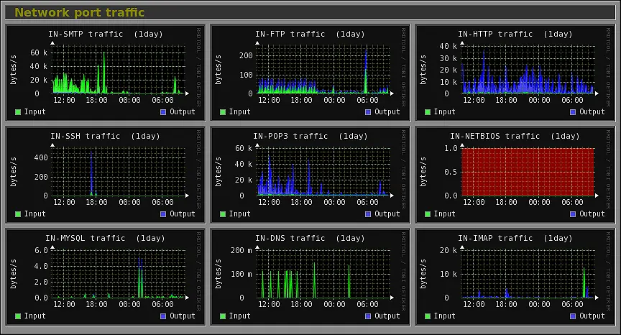Click the 'IN-SMTP traffic (1day)' title
Viewport: 621px width, 335px height.
pyautogui.click(x=106, y=34)
